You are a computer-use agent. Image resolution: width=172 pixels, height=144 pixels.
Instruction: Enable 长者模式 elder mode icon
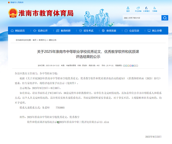click(146, 9)
